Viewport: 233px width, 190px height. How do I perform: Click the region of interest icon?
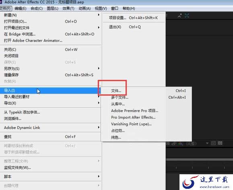point(214,143)
